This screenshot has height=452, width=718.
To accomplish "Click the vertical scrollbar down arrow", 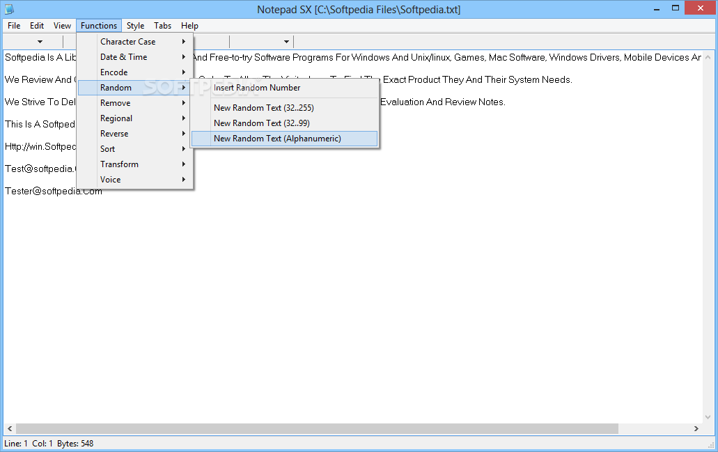I will point(708,417).
